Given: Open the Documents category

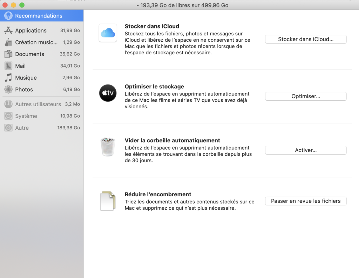Looking at the screenshot, I should point(29,54).
